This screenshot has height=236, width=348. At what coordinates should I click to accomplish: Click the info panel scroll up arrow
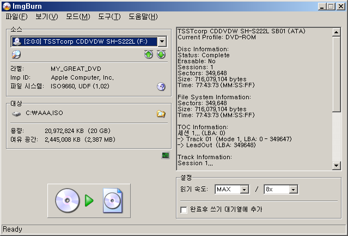pyautogui.click(x=336, y=32)
